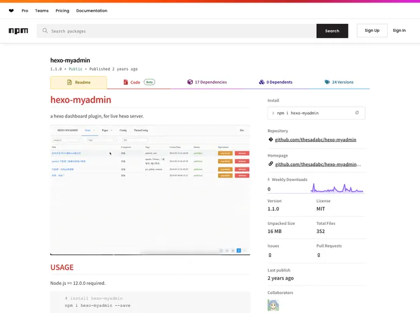Click the '2 years ago' last publish value
The width and height of the screenshot is (420, 313).
click(280, 278)
